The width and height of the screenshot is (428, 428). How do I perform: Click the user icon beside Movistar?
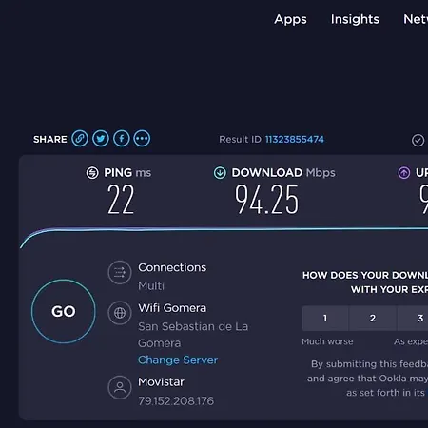(120, 387)
